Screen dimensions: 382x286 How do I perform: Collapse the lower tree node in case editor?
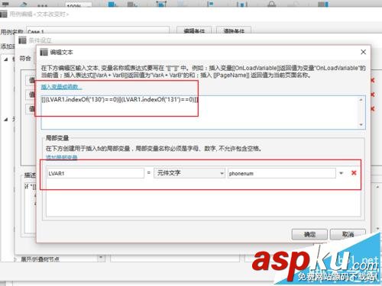(x=6, y=120)
